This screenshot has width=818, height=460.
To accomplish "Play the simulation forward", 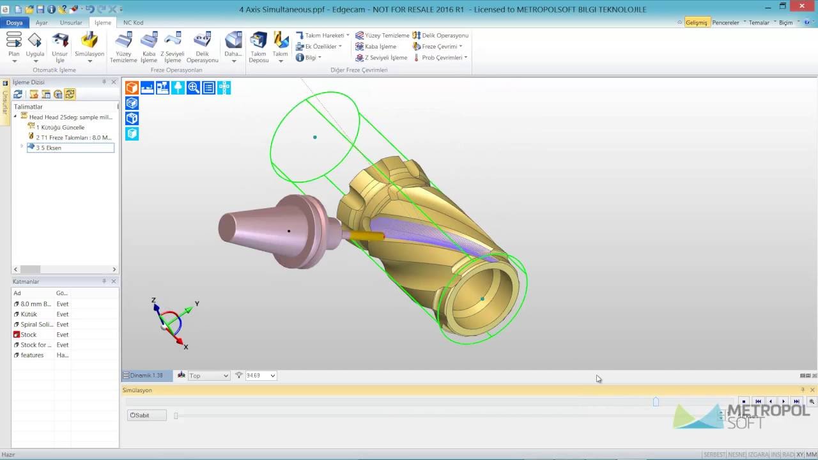I will click(x=783, y=402).
